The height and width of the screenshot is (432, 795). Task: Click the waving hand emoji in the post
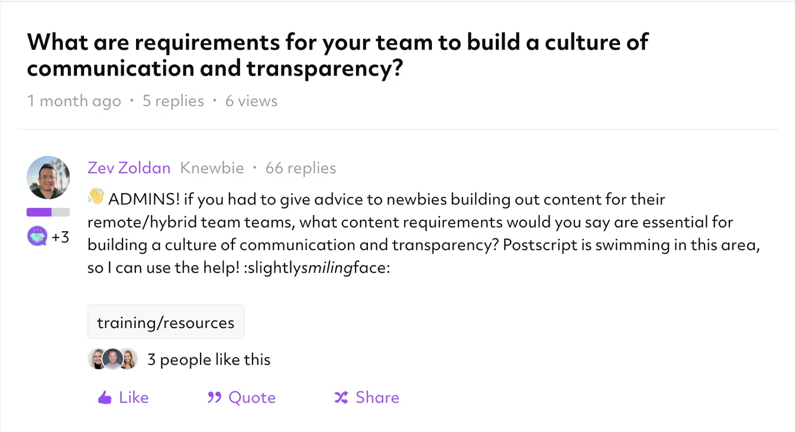[x=95, y=197]
